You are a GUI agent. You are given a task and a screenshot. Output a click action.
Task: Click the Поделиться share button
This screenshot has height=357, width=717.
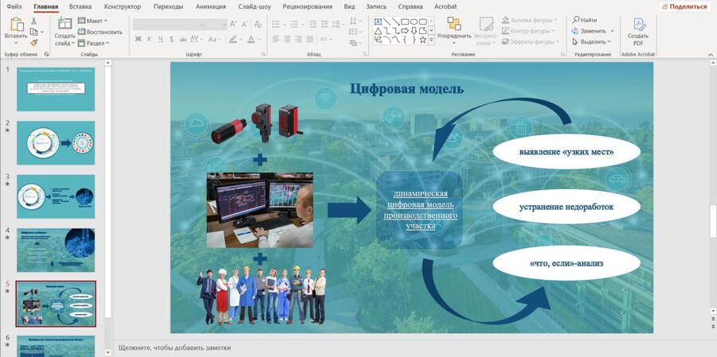click(684, 6)
